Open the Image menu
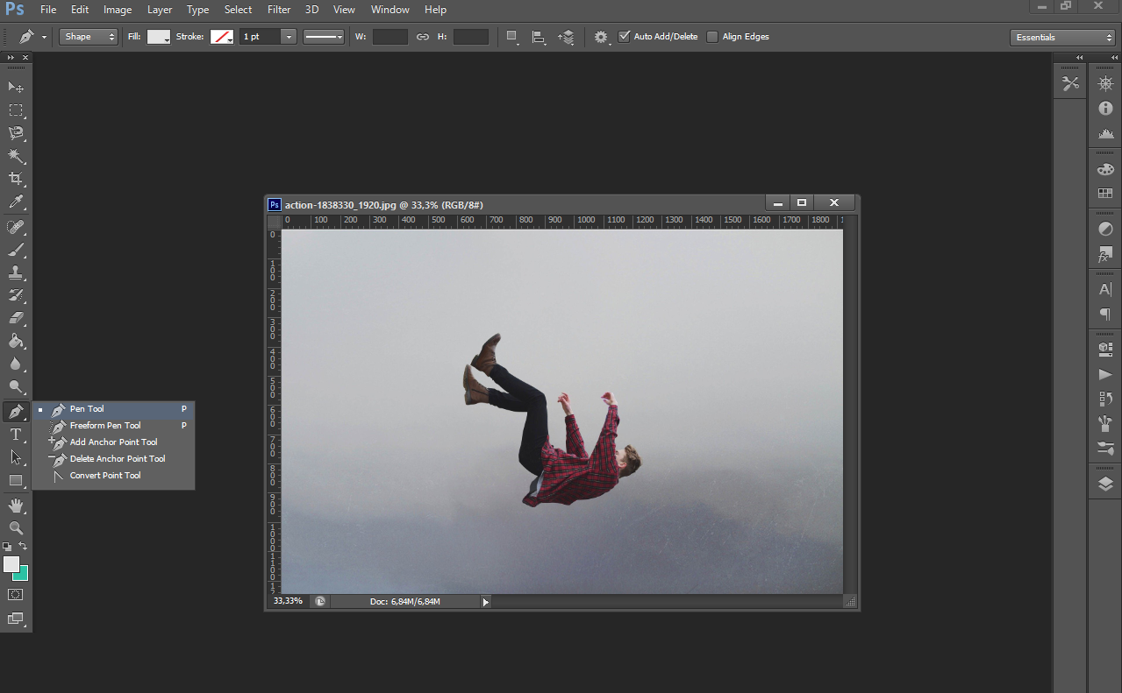The width and height of the screenshot is (1122, 693). pos(118,10)
